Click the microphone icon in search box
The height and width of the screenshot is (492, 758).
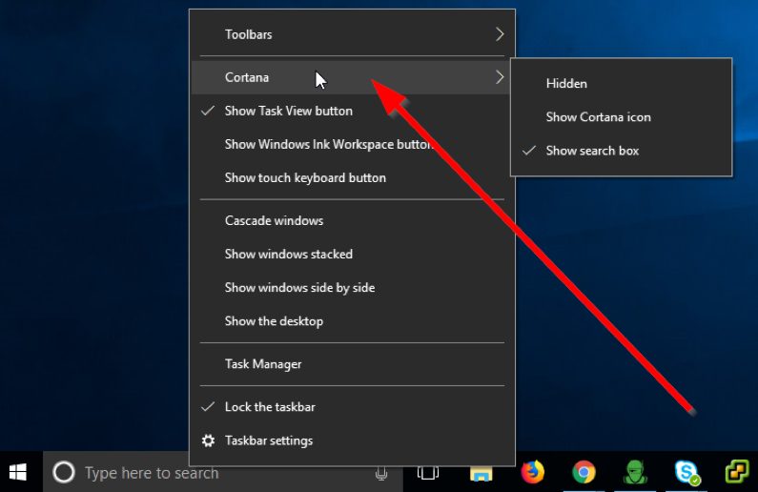[x=381, y=473]
